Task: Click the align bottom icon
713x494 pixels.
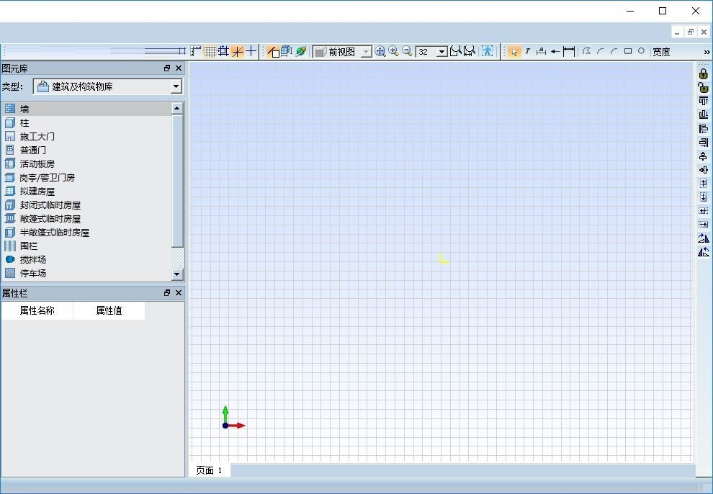Action: 704,114
